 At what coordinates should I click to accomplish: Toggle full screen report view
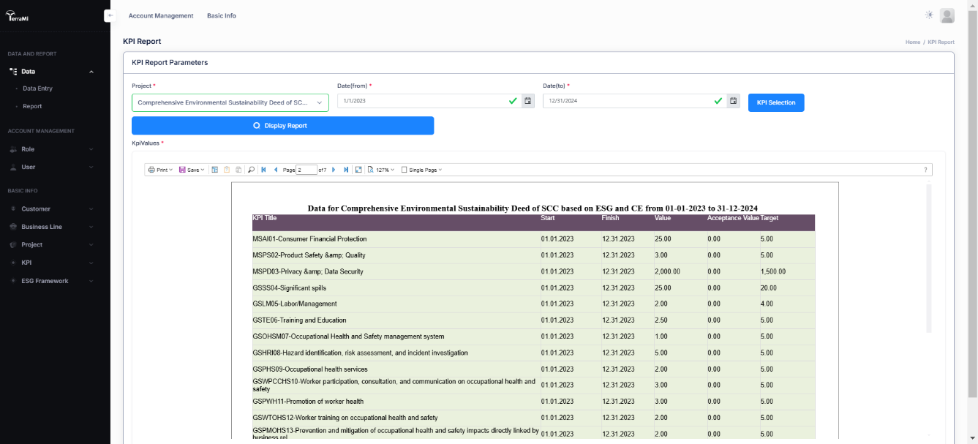[358, 170]
